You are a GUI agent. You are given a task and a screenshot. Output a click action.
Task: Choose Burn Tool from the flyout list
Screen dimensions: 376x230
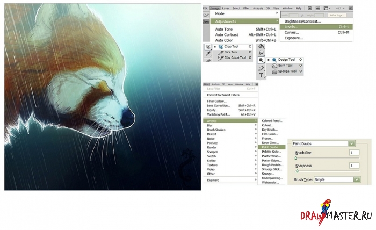point(285,65)
